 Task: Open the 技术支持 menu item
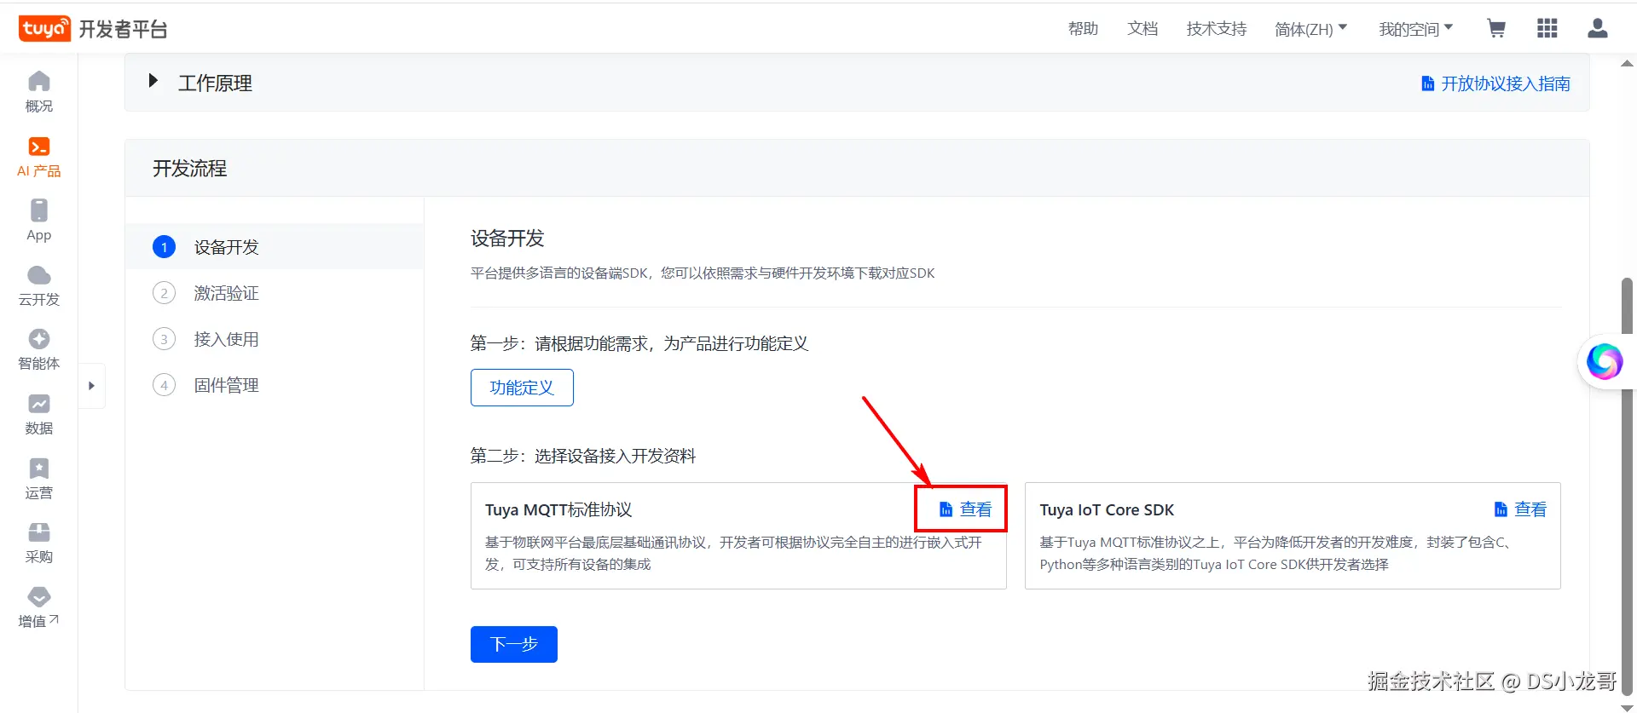click(x=1217, y=29)
